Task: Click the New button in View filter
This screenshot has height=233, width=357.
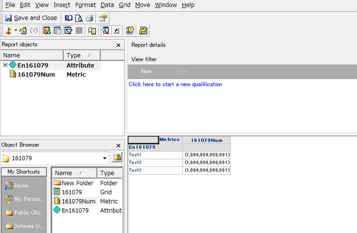Action: [x=146, y=71]
